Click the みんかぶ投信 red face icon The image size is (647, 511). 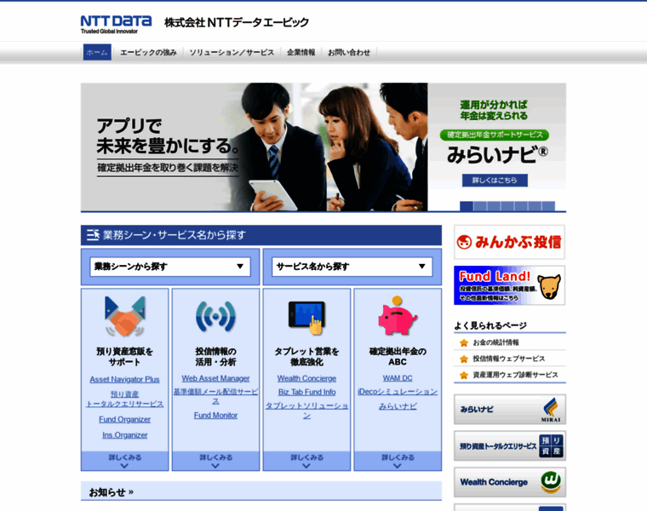click(x=464, y=242)
